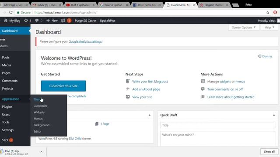The width and height of the screenshot is (280, 157).
Task: Click the Dismiss circle icon in welcome panel
Action: 260,56
